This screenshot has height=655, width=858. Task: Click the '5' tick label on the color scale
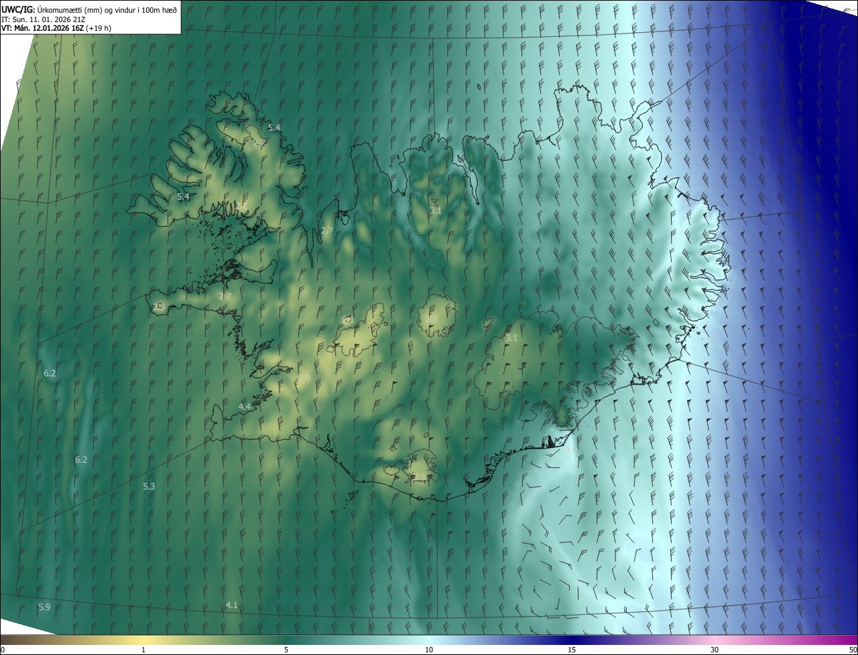point(286,650)
